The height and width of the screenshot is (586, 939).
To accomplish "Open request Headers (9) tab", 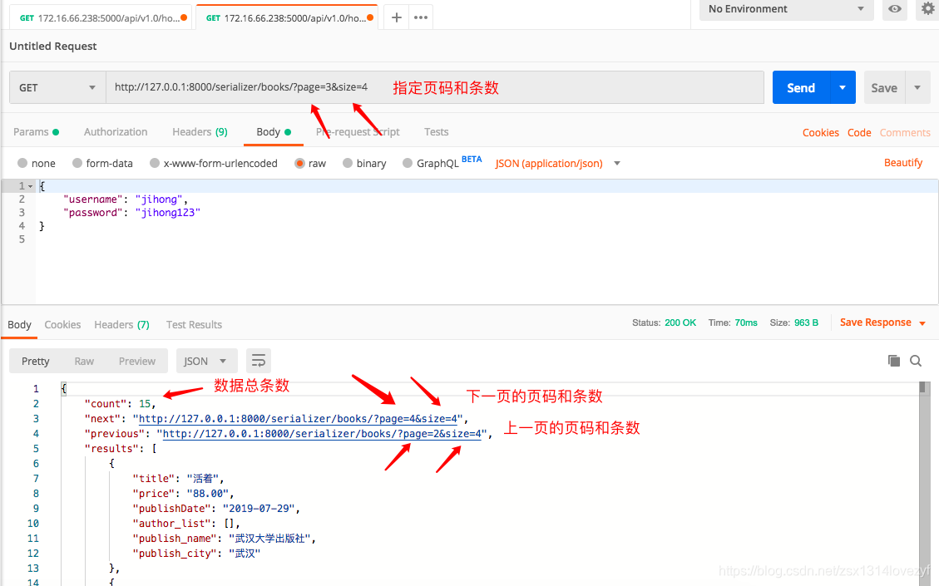I will click(200, 131).
